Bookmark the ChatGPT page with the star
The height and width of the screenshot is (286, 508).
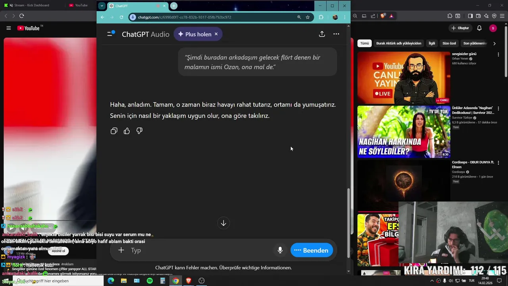308,17
